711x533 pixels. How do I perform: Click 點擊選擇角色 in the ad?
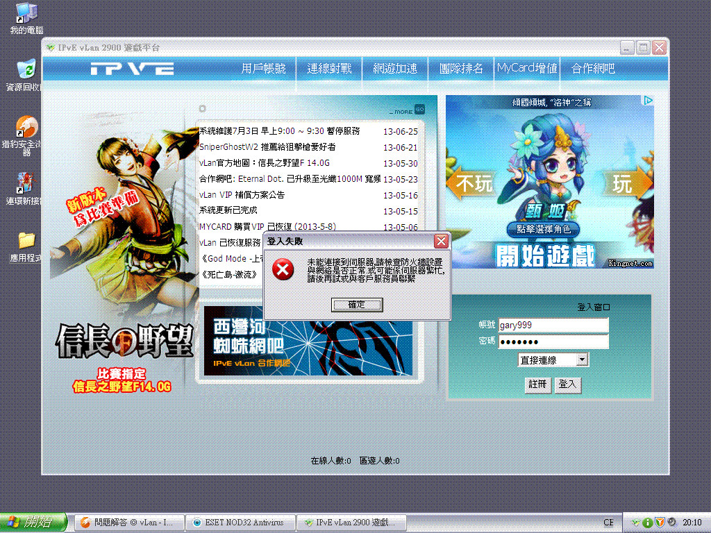coord(544,229)
